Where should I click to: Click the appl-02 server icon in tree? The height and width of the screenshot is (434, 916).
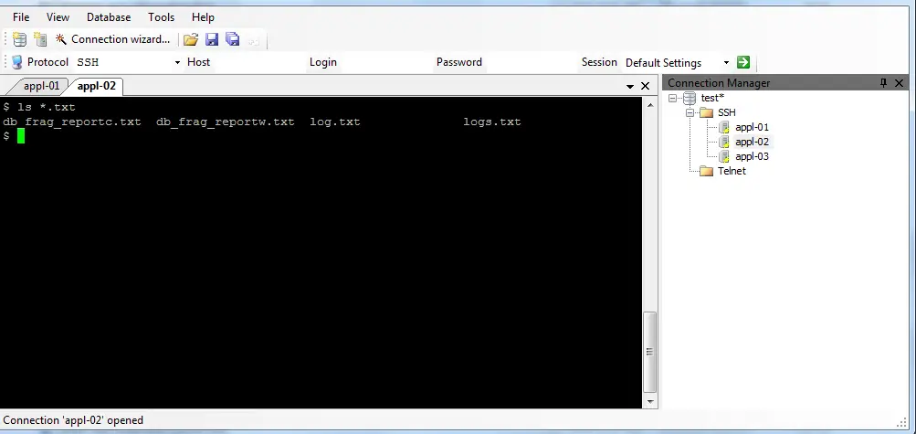pos(724,142)
